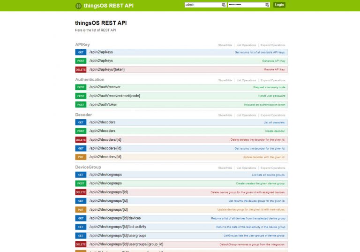Open the /api/v2/devicegroups/{id}/usergroups GET path
Viewport: 360px width, 252px height.
(118, 236)
